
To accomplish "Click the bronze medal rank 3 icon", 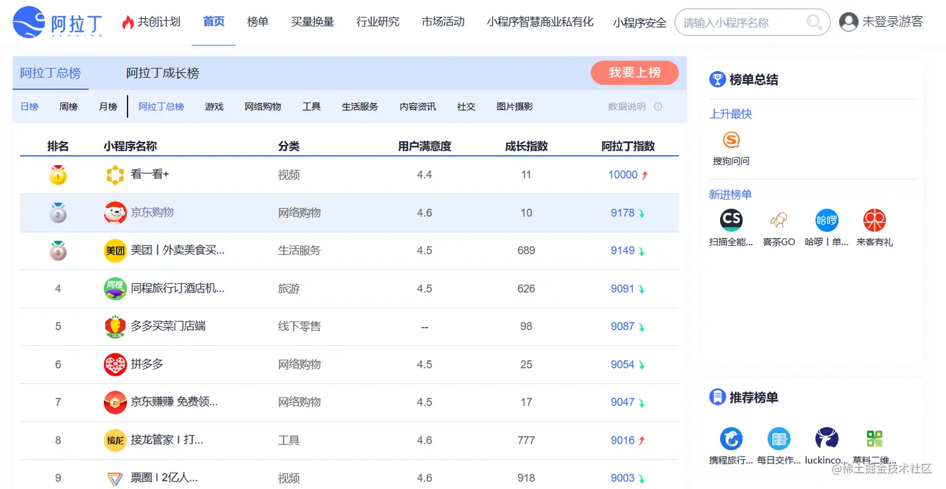I will [x=58, y=251].
